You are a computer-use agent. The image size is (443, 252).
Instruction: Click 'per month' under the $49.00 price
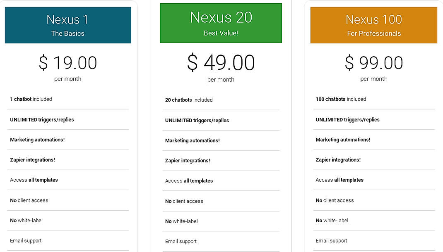tap(221, 80)
